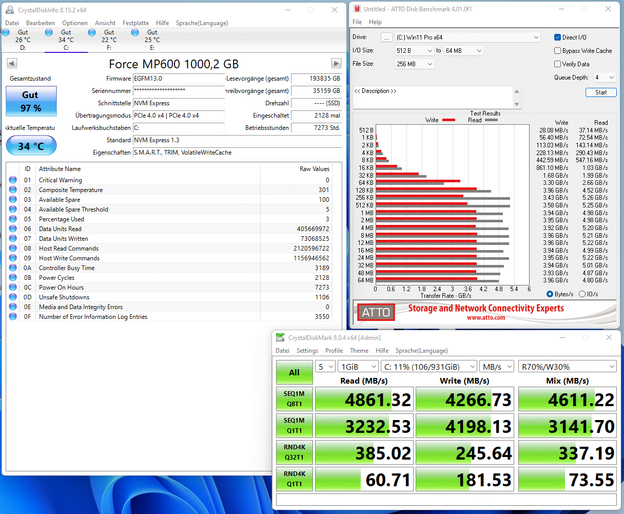Open CrystalDiskMark drive C: dropdown

[x=429, y=367]
